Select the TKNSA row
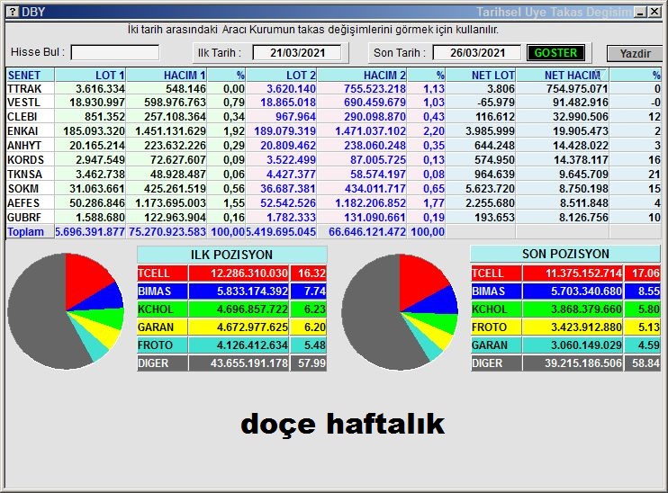Viewport: 668px width, 493px height. click(334, 175)
